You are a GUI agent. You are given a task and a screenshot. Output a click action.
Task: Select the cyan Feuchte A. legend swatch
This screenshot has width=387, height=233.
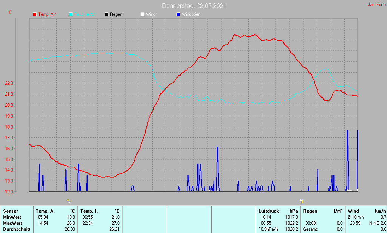point(71,14)
